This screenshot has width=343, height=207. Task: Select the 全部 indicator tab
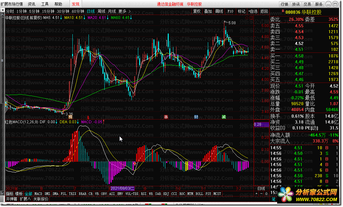[x=28, y=194]
